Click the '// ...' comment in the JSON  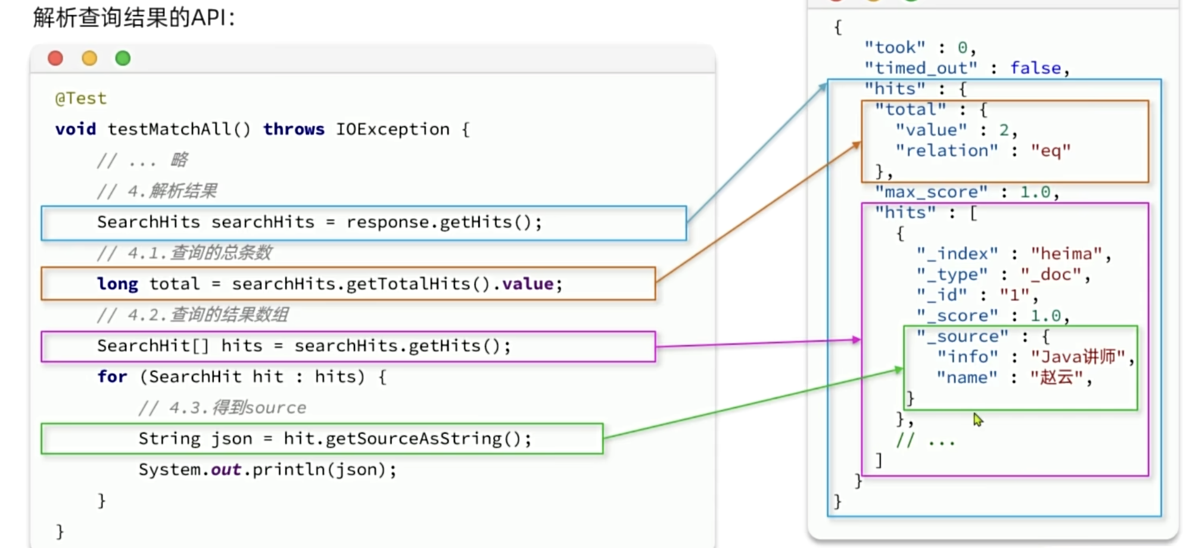click(x=925, y=440)
